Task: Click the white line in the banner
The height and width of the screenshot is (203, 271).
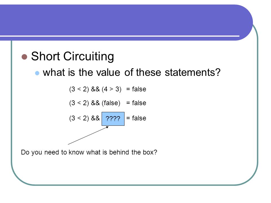Action: pyautogui.click(x=120, y=36)
